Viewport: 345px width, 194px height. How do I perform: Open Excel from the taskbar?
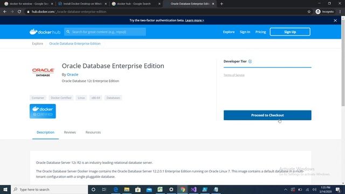tap(160, 189)
